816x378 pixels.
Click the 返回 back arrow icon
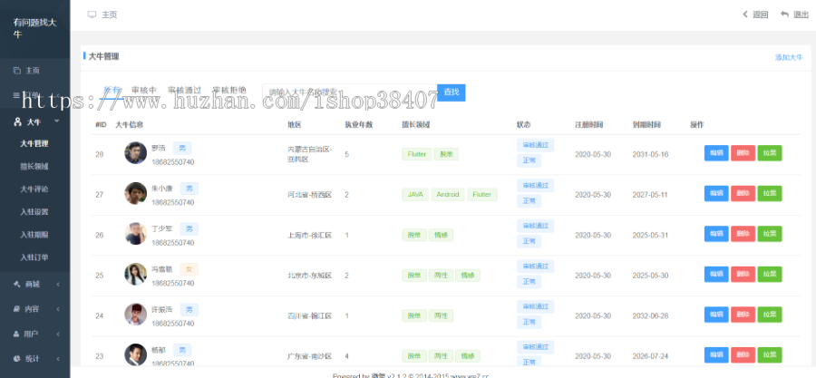click(x=745, y=15)
